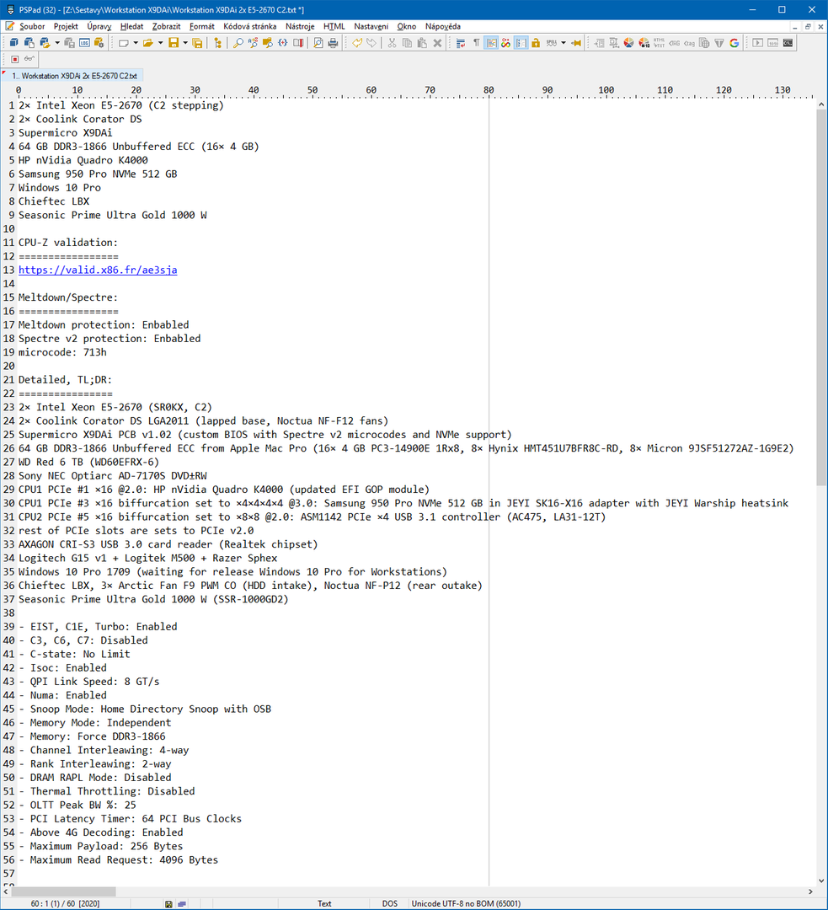This screenshot has height=910, width=828.
Task: Click the scroll right arrow button
Action: [x=810, y=891]
